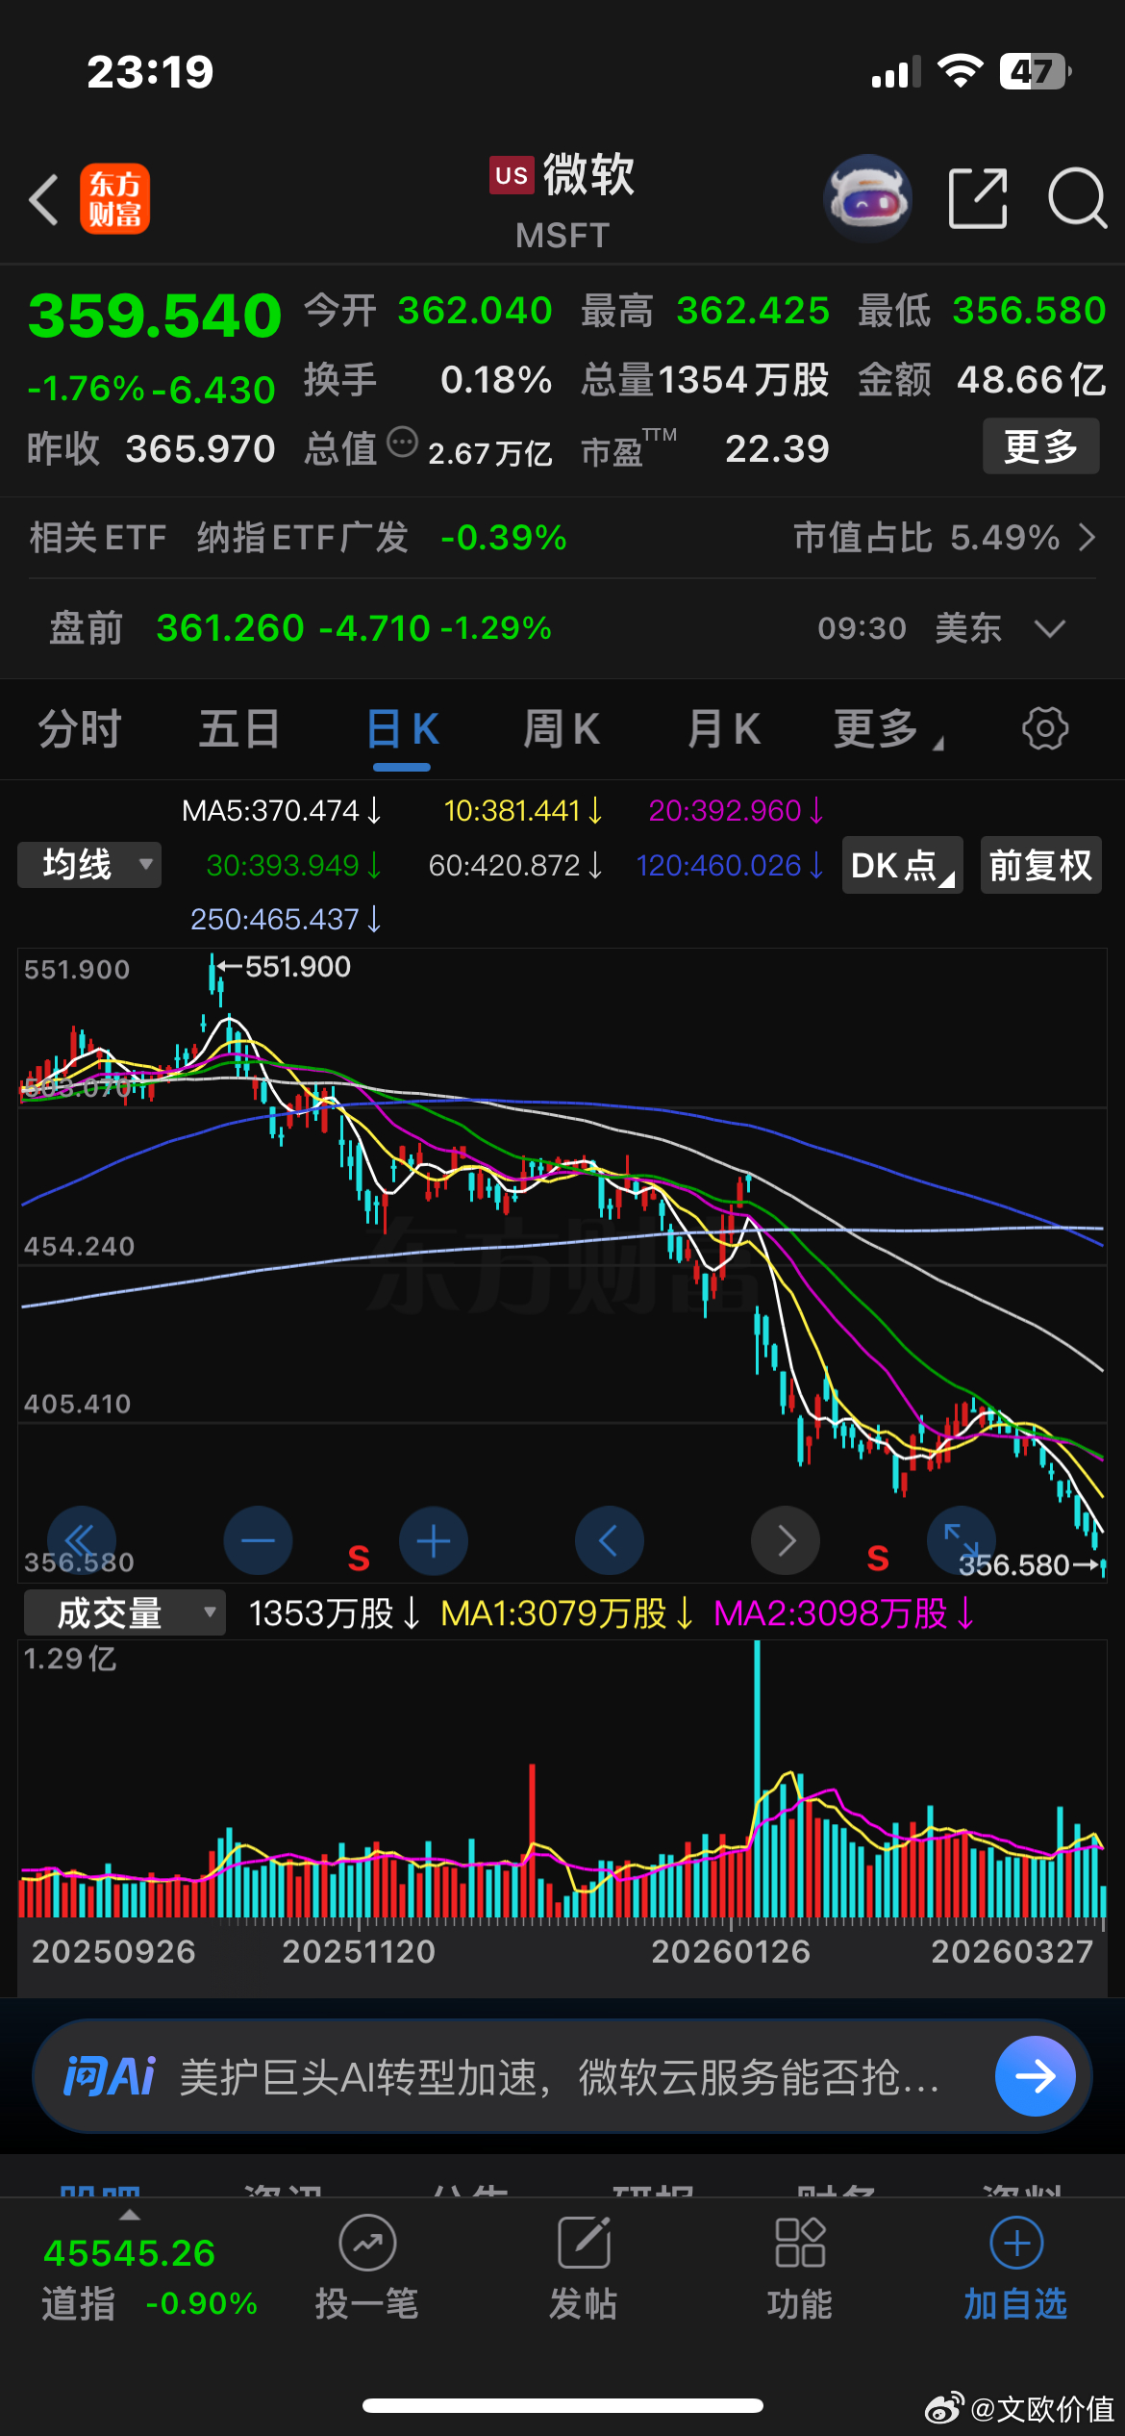Add stock via 加自选 plus icon
1125x2436 pixels.
pos(1016,2244)
